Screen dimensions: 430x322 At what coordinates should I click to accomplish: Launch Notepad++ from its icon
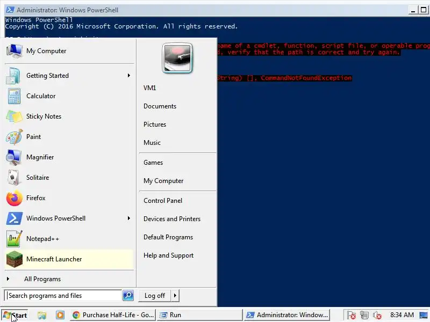click(x=14, y=239)
